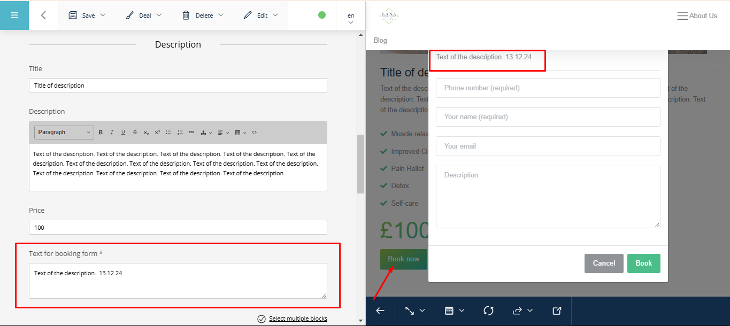Screen dimensions: 730x326
Task: Click the green Book button
Action: [x=643, y=263]
